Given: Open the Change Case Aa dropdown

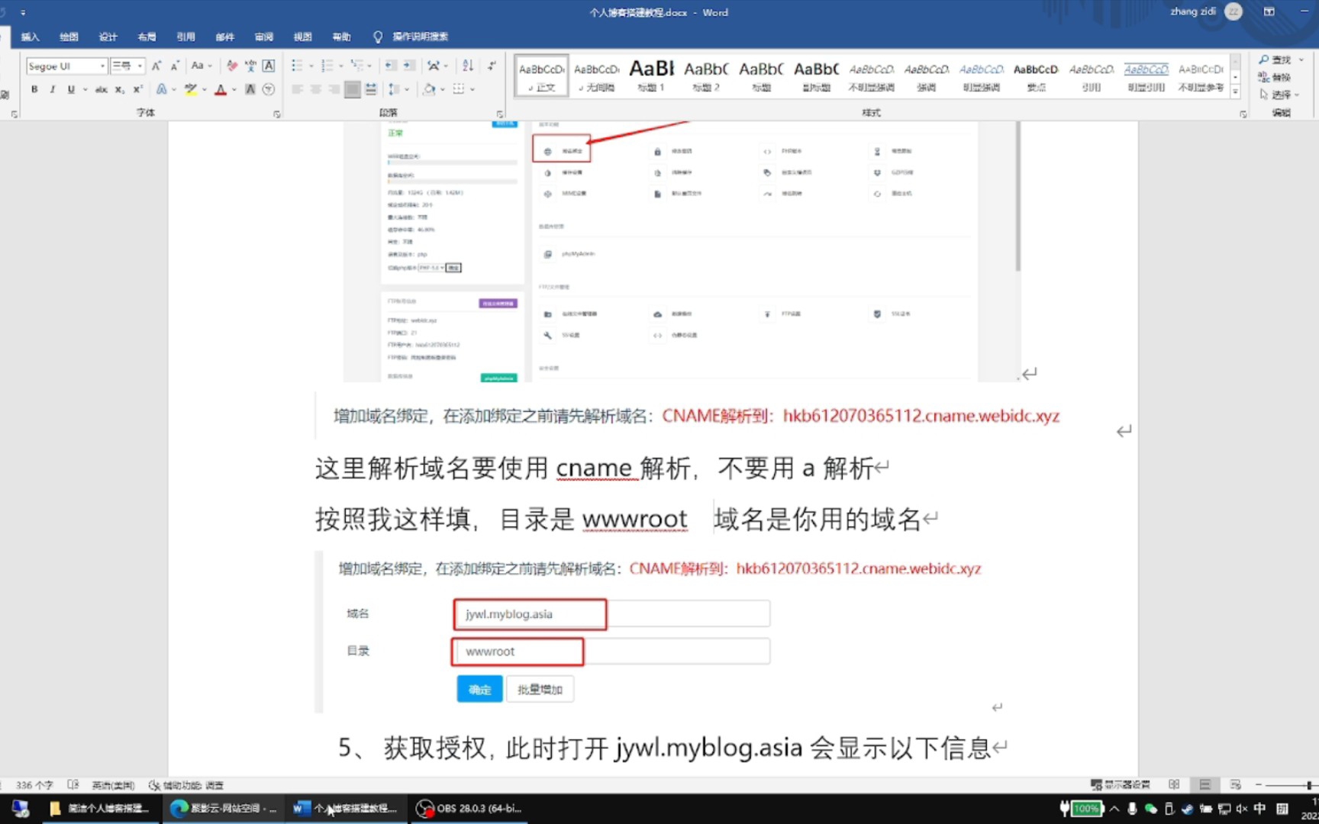Looking at the screenshot, I should click(x=202, y=66).
